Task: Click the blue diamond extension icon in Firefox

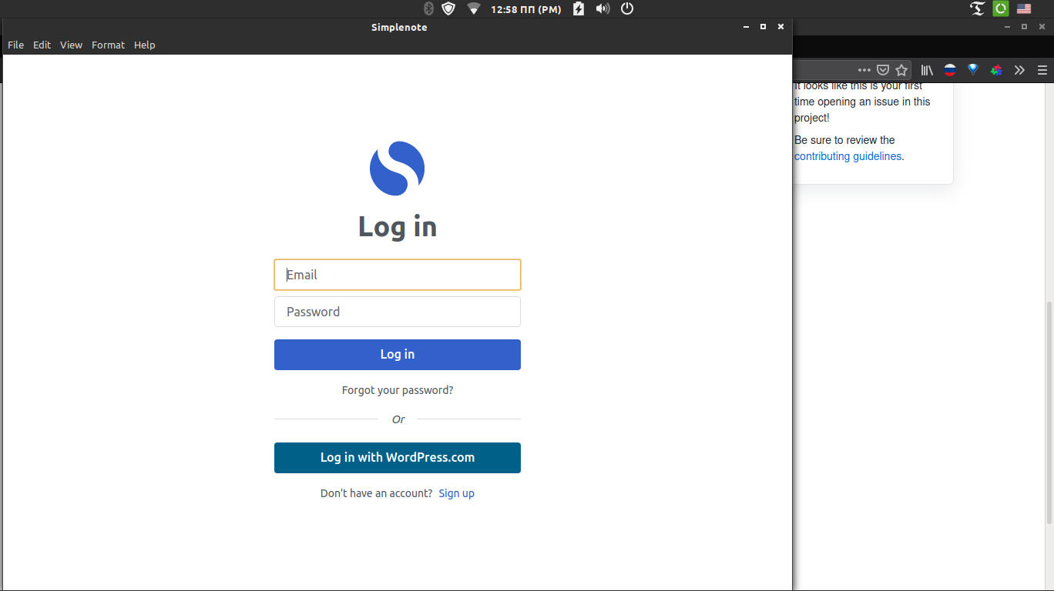Action: tap(973, 69)
